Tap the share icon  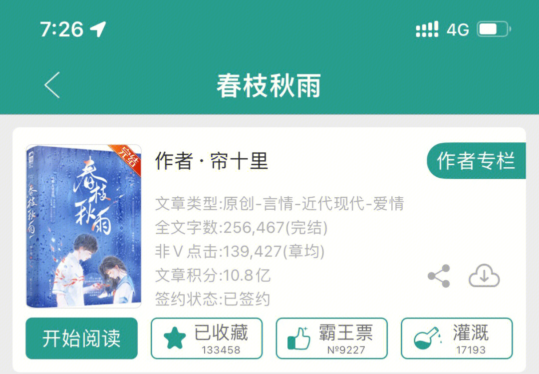[439, 276]
